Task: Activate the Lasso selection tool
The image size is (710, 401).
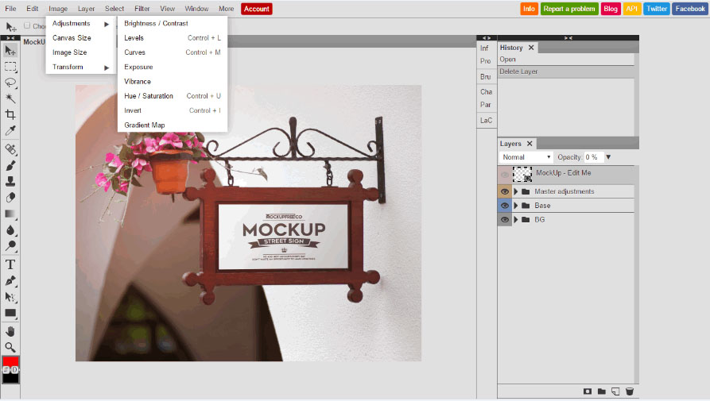Action: [x=10, y=83]
